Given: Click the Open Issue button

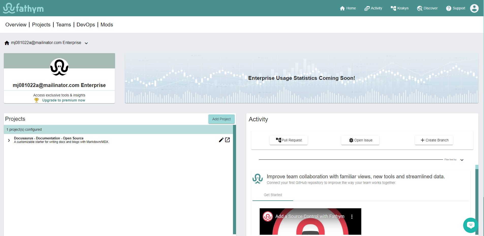Looking at the screenshot, I should point(360,140).
